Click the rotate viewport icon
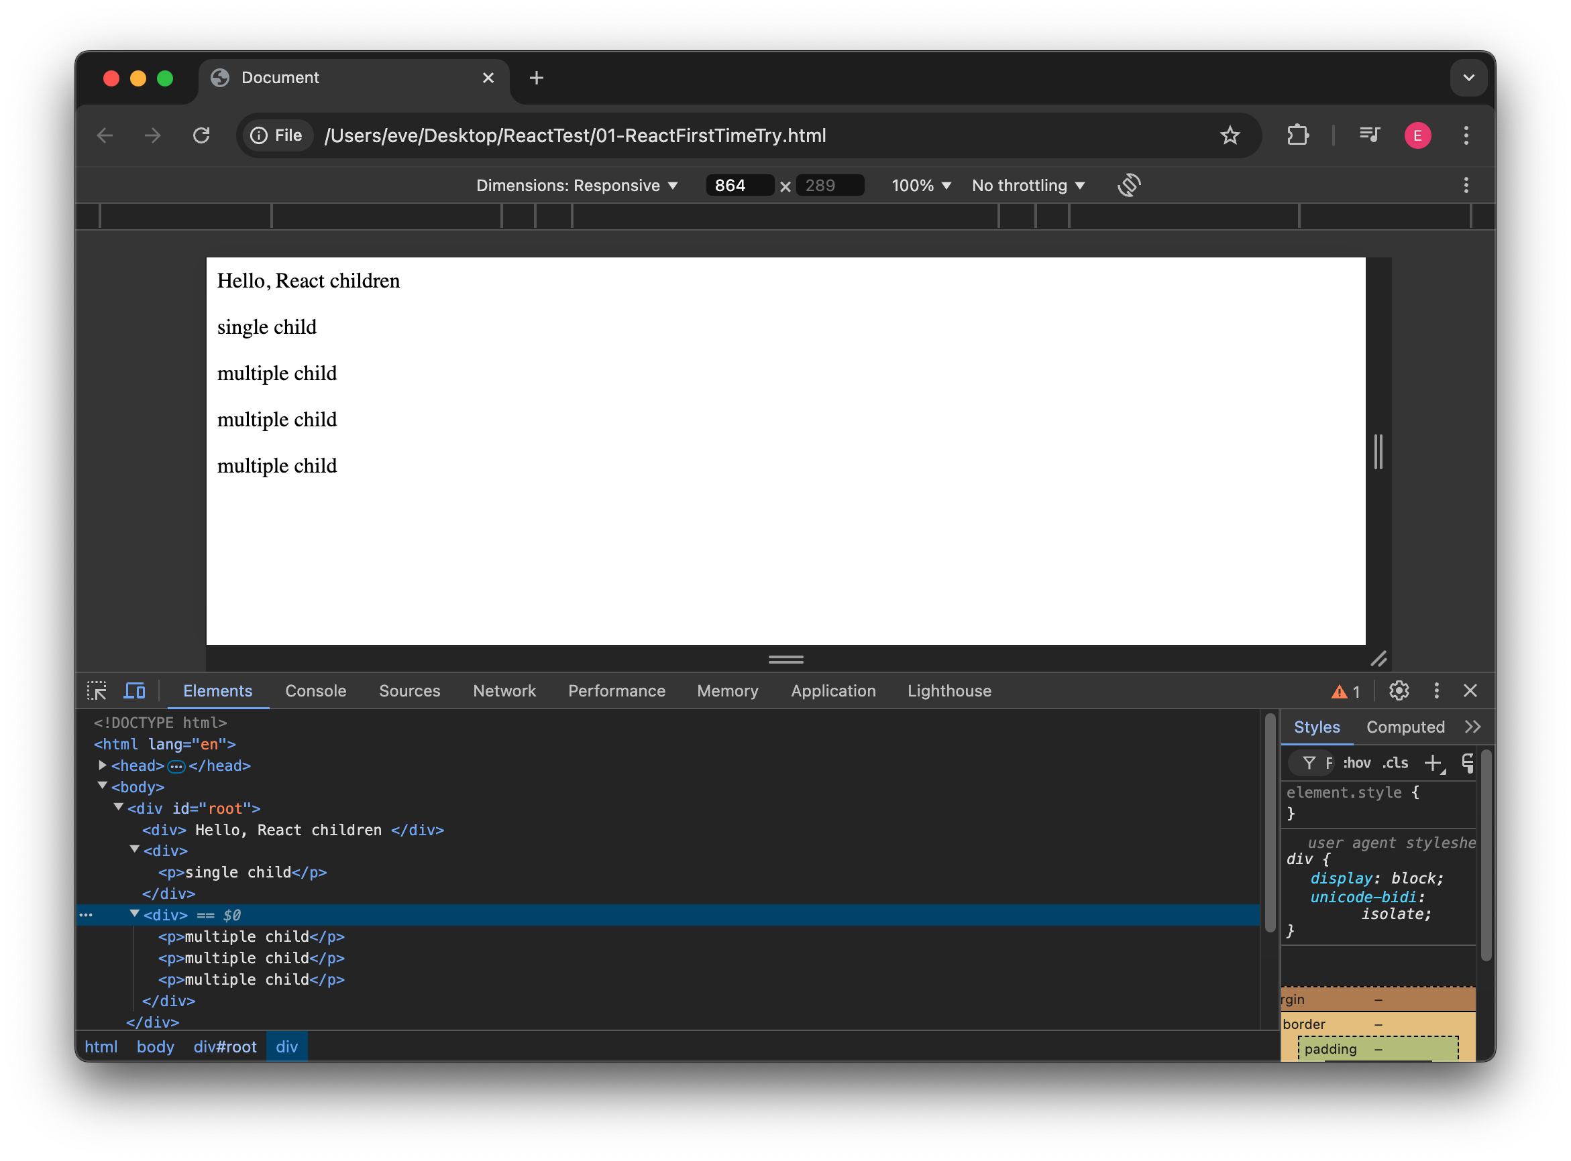Screen dimensions: 1571x1161 tap(1128, 185)
